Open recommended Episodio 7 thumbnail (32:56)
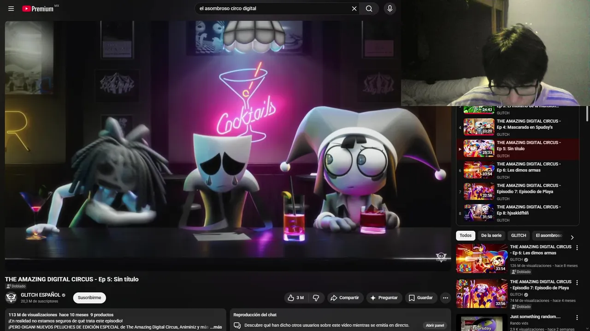Image resolution: width=590 pixels, height=331 pixels. pyautogui.click(x=482, y=293)
